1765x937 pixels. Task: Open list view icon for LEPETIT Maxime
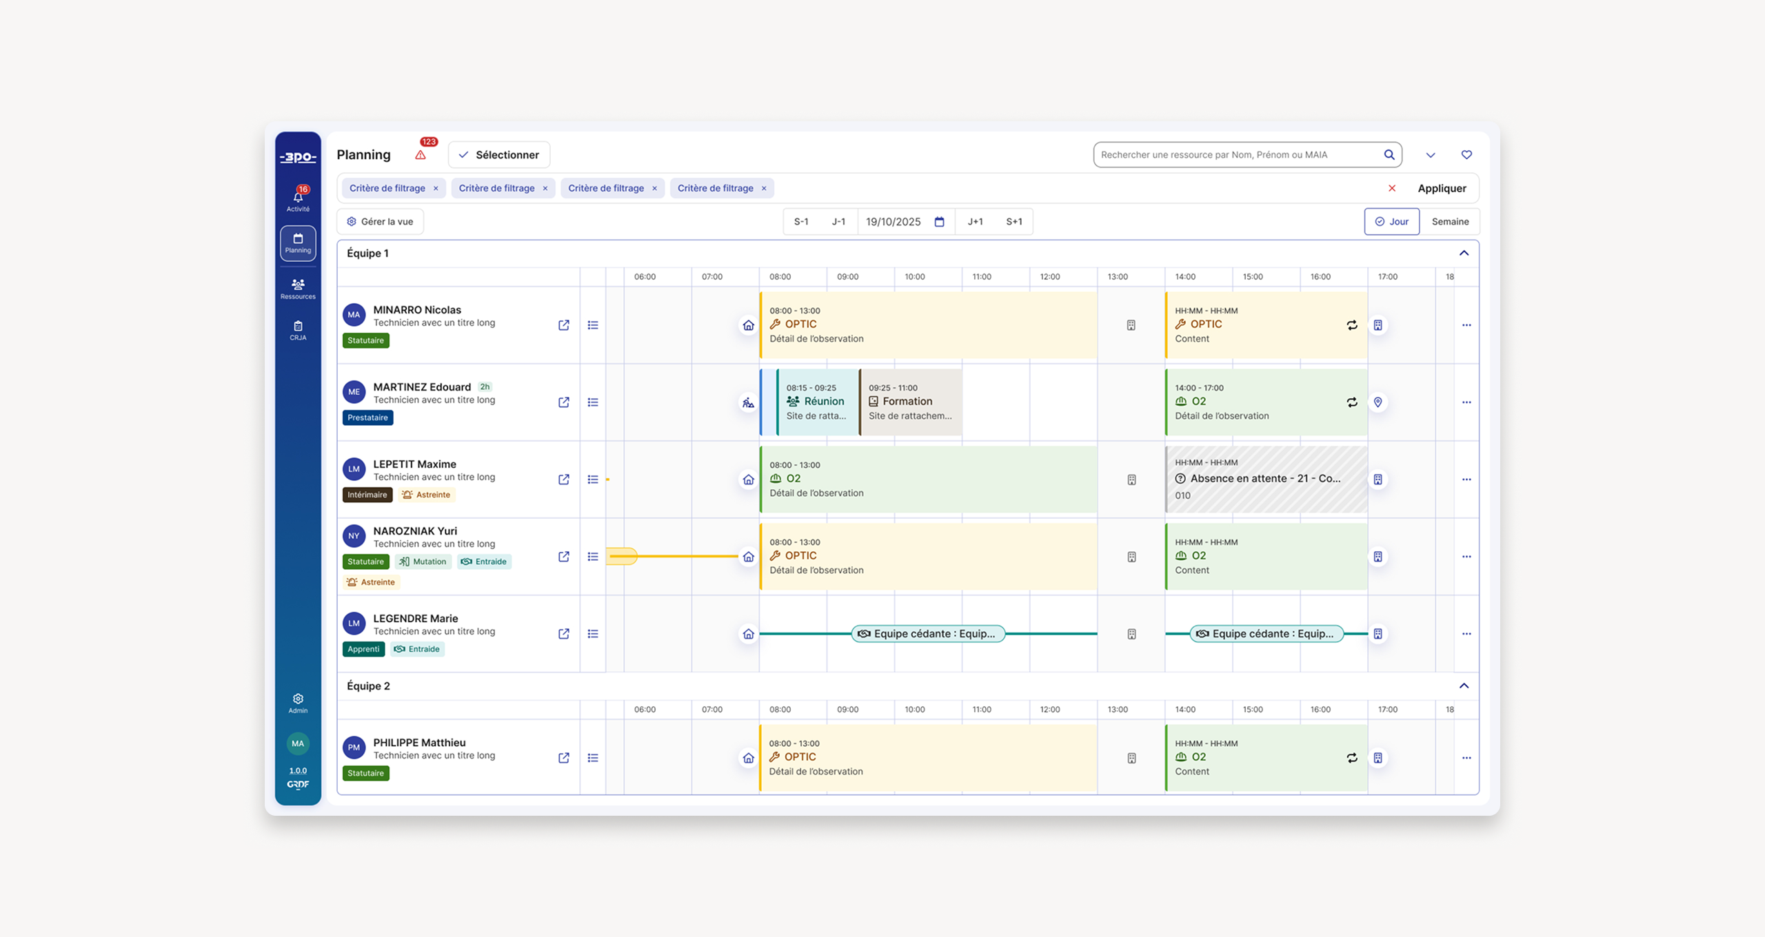pos(593,480)
